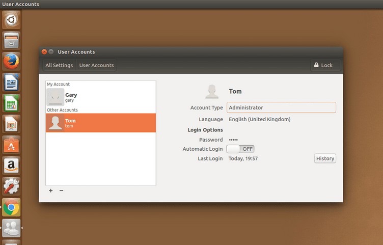This screenshot has width=383, height=245.
Task: Open the Ubuntu Dash launcher icon
Action: pyautogui.click(x=11, y=20)
